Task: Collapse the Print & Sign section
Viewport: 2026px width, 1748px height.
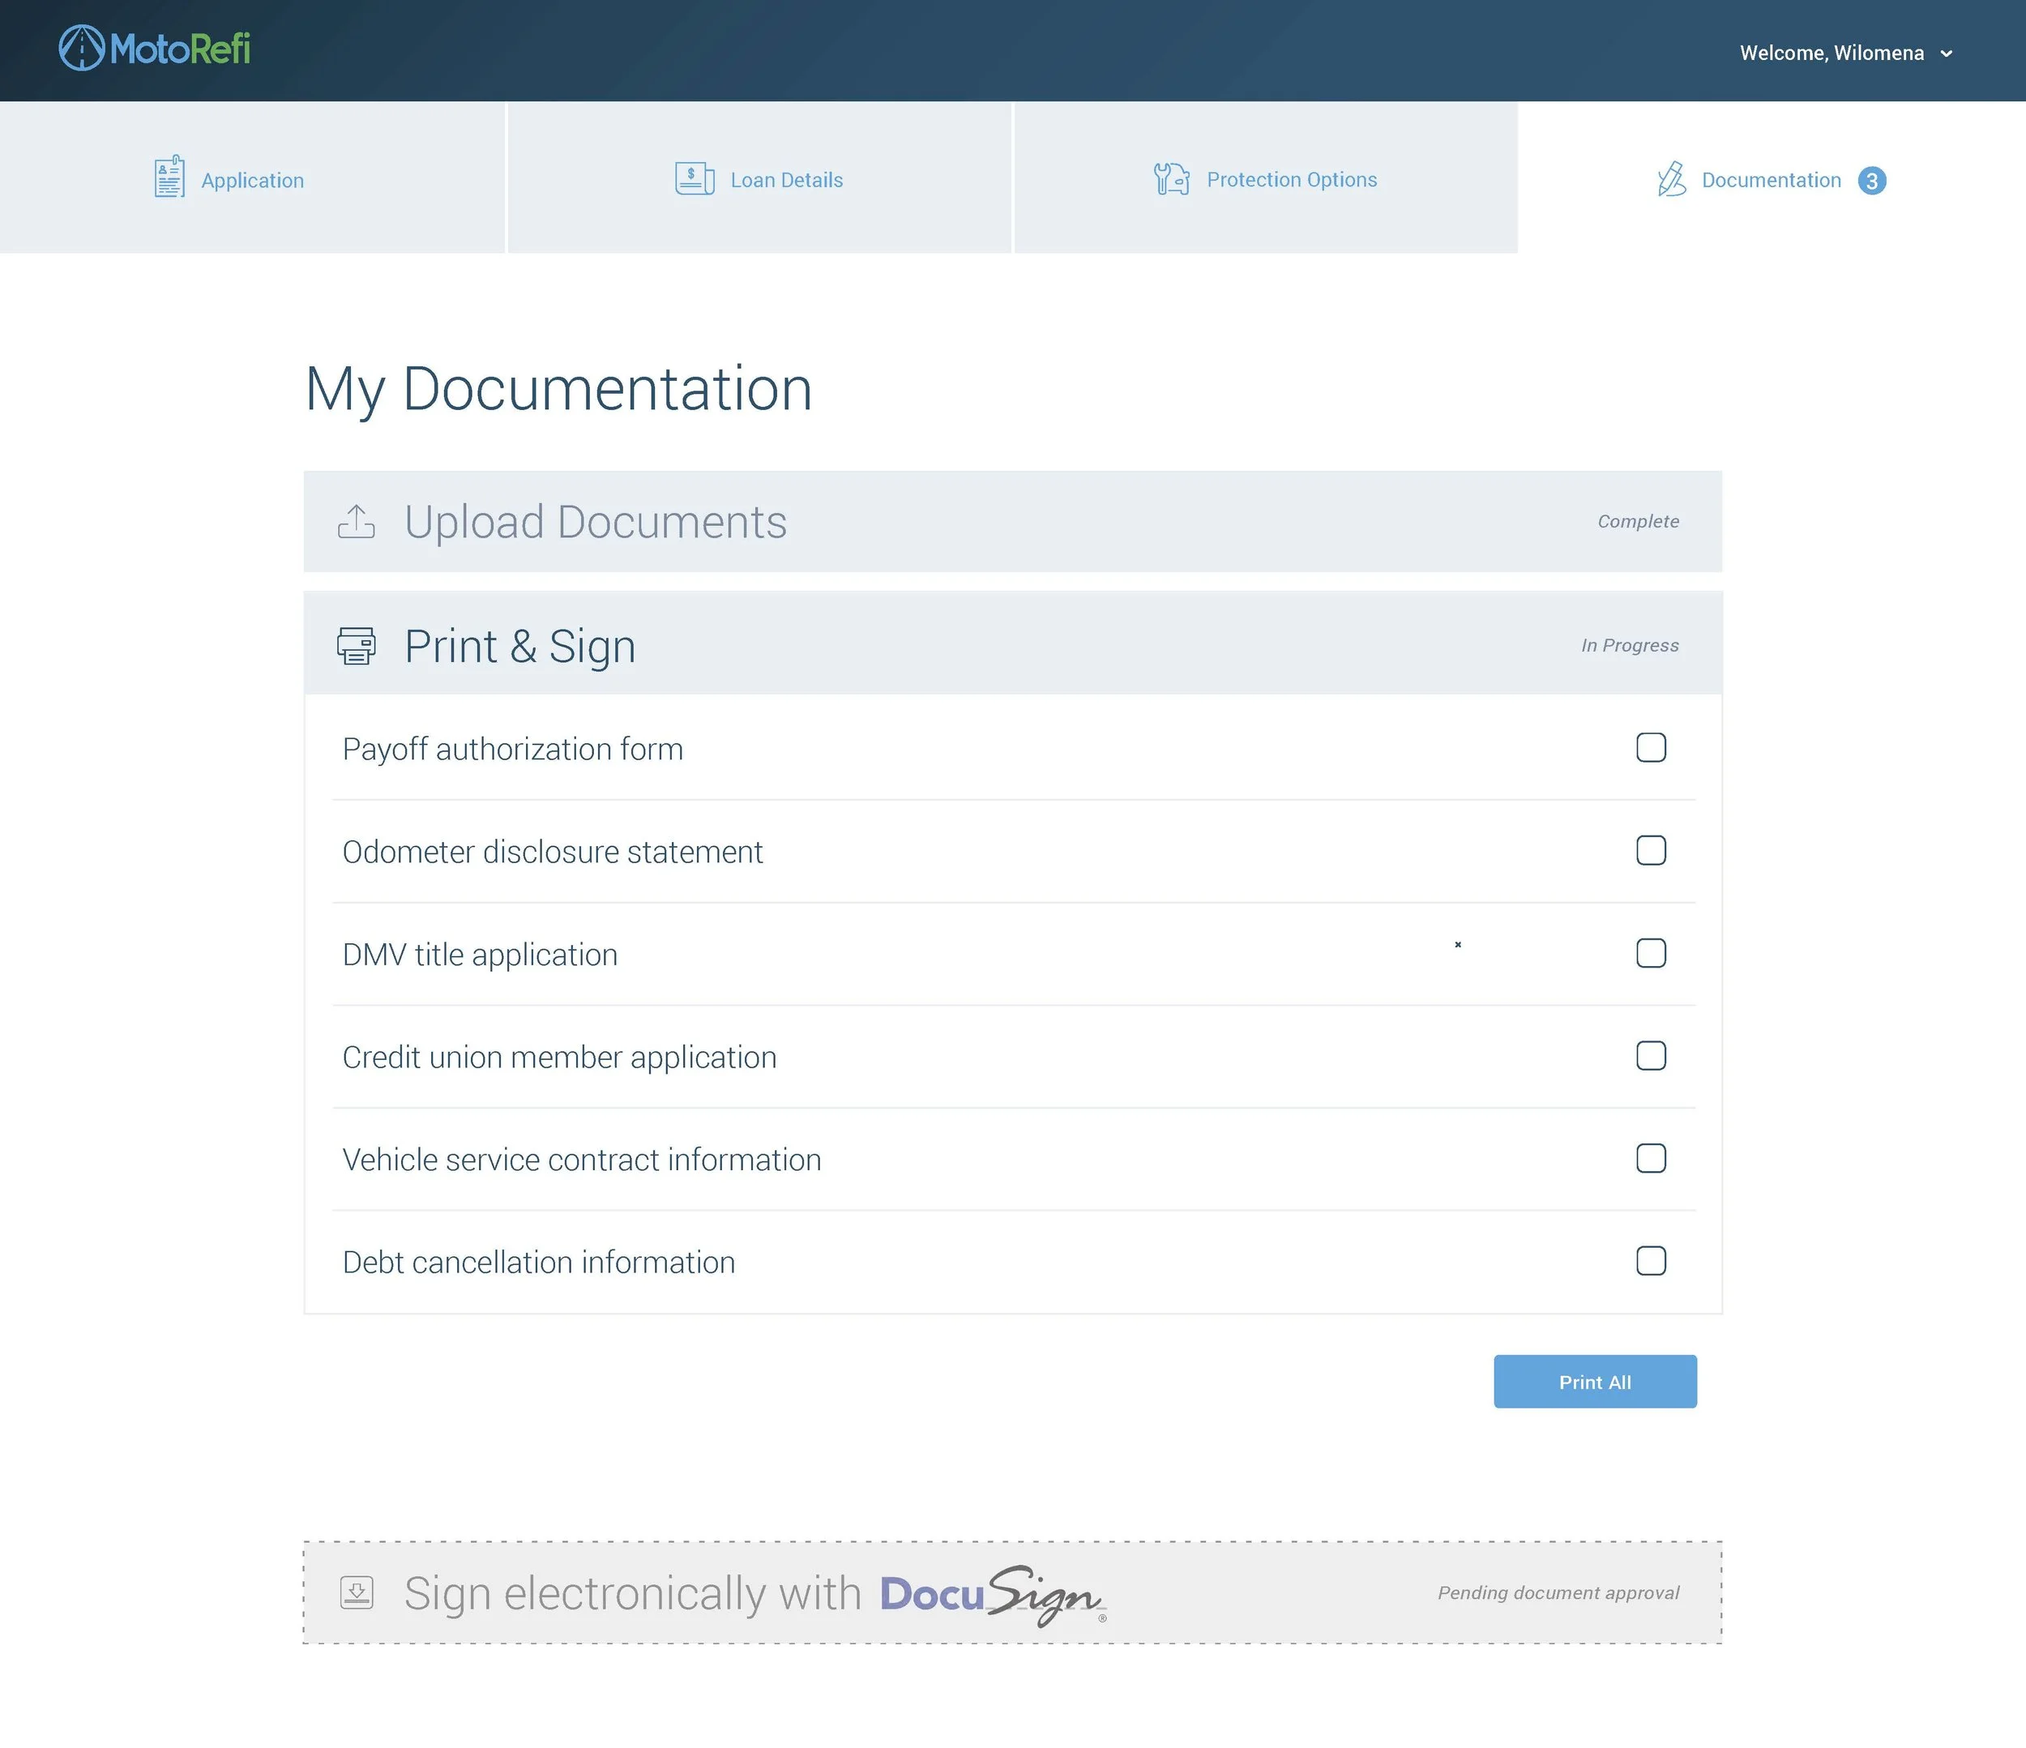Action: tap(1013, 645)
